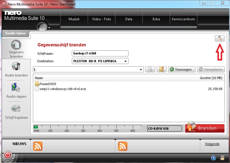Click the first orange RSS feed icon

(38, 146)
